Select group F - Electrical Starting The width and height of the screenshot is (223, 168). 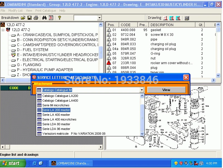[x=57, y=60]
